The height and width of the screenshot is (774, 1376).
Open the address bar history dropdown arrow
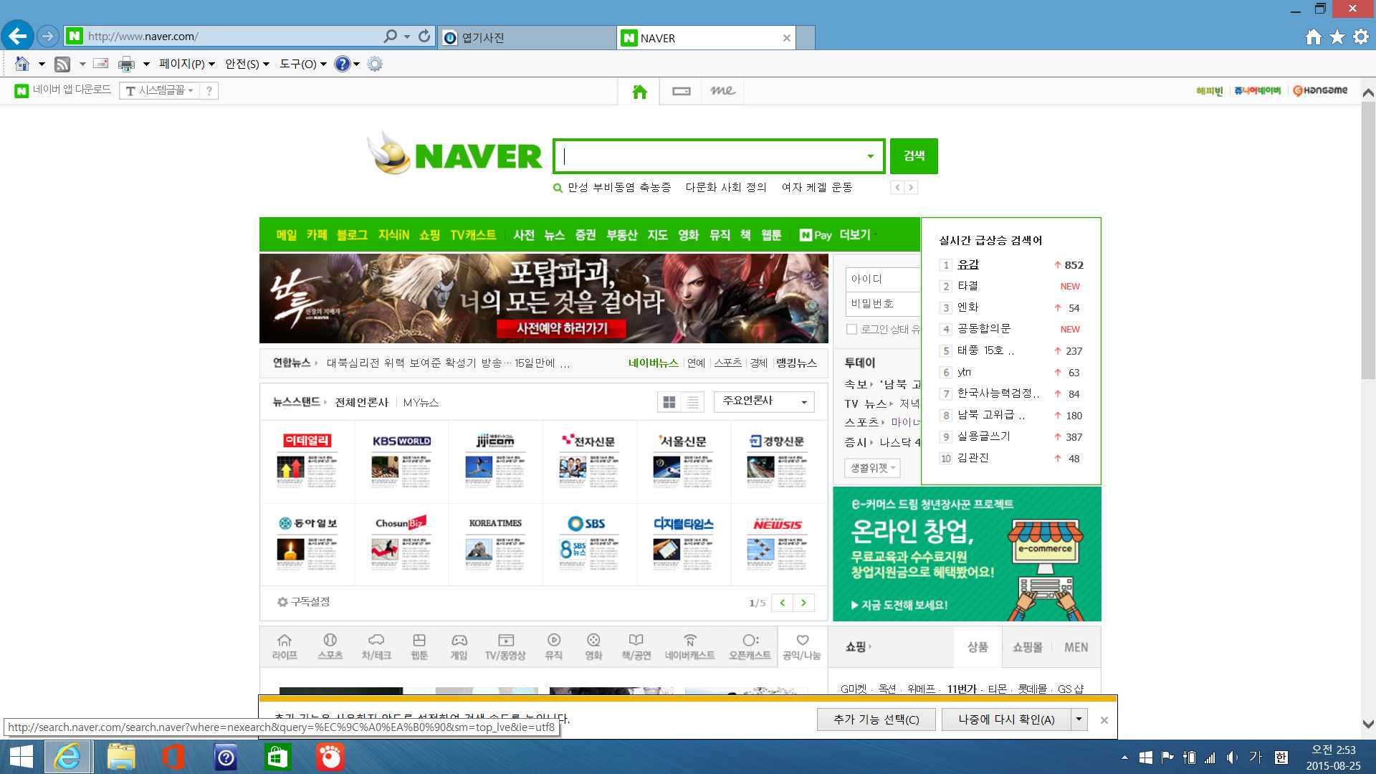pos(407,36)
